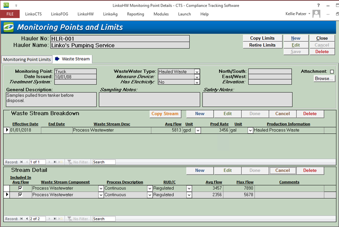Click the Retire Limits button
This screenshot has width=339, height=227.
click(x=262, y=45)
